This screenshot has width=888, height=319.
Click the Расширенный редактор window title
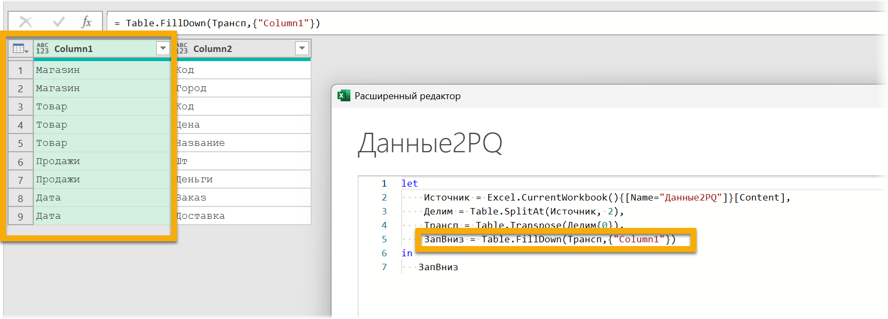[407, 96]
